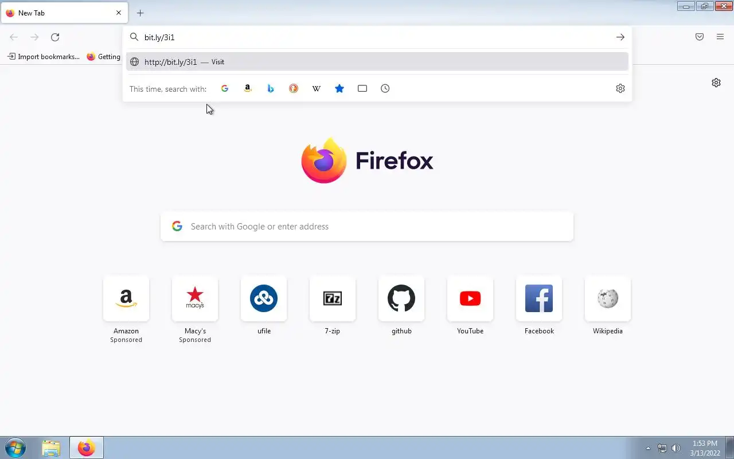Open Getting Started bookmark

tap(103, 57)
